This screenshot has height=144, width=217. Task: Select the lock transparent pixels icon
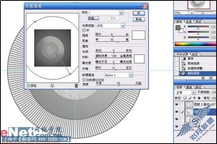(185, 98)
